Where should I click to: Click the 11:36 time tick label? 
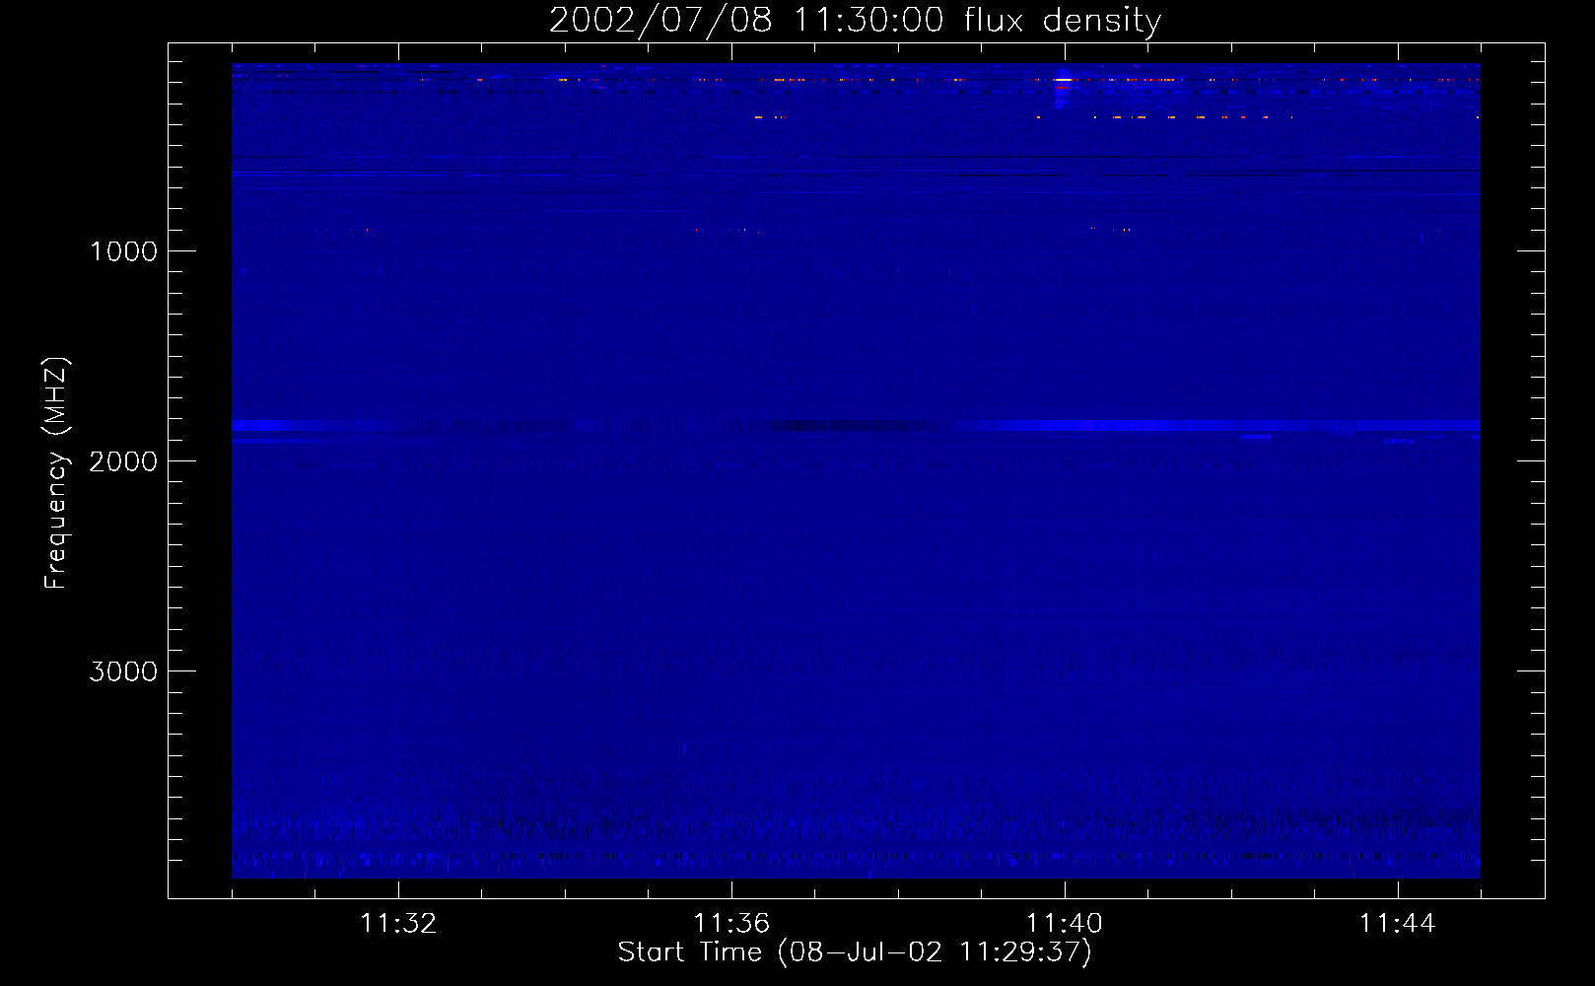731,924
